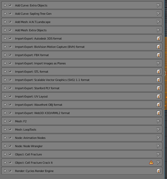Viewport: 167px width, 179px height.
Task: Expand Scalable Vector Graphics (SVG) details
Action: click(5, 80)
